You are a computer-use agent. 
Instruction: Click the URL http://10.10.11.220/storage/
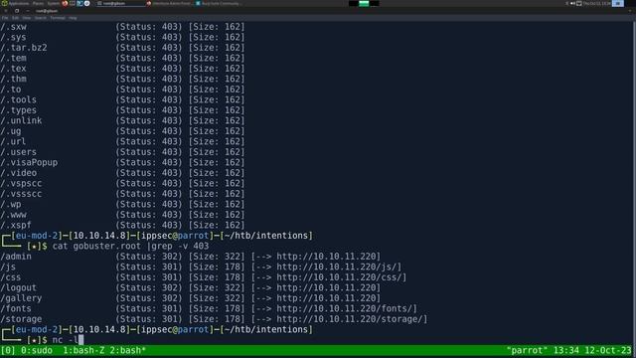click(349, 319)
